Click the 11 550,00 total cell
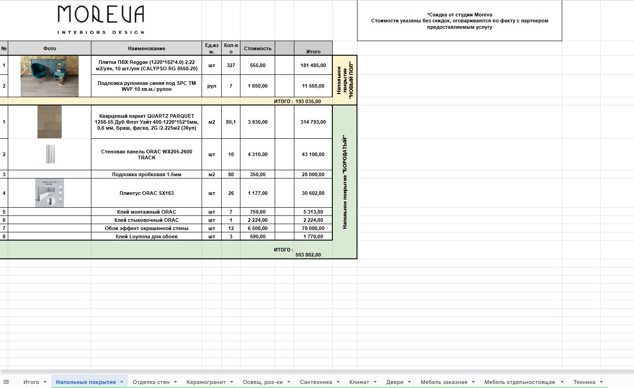The image size is (634, 388). click(x=313, y=86)
